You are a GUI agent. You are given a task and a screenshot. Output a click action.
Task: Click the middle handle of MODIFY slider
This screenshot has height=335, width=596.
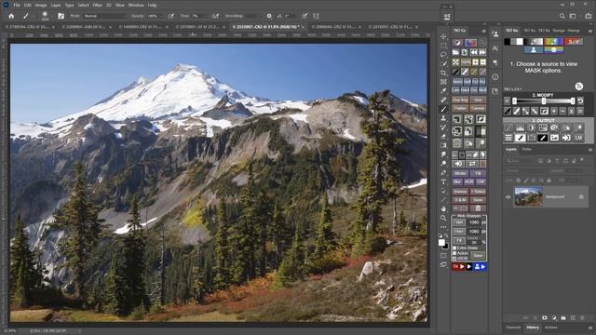click(x=544, y=101)
